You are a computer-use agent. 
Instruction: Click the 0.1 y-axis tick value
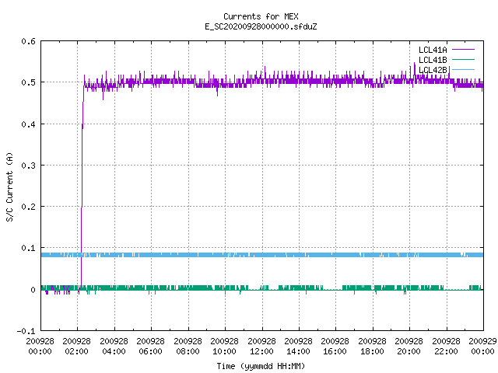tap(28, 248)
